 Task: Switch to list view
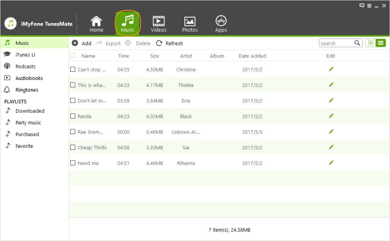(x=381, y=43)
